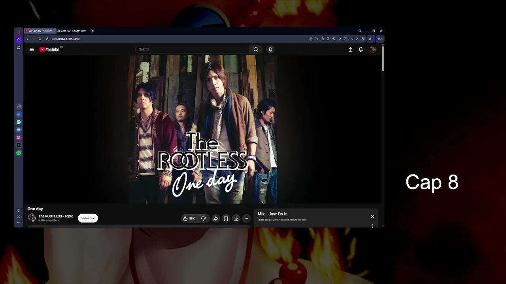Open the YouTube account avatar menu
Screen dimensions: 506x284
(x=373, y=49)
